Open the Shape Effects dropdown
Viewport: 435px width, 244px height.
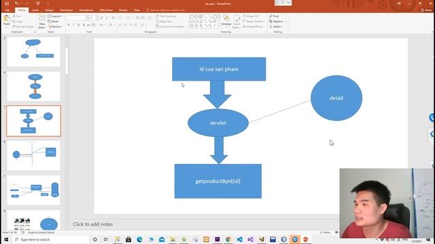[x=253, y=26]
